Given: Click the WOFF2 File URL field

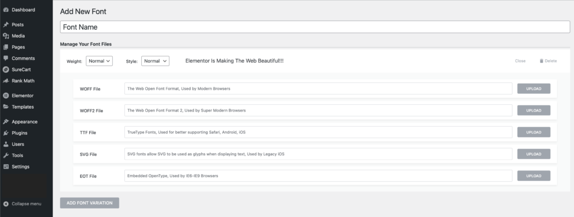Looking at the screenshot, I should click(318, 110).
